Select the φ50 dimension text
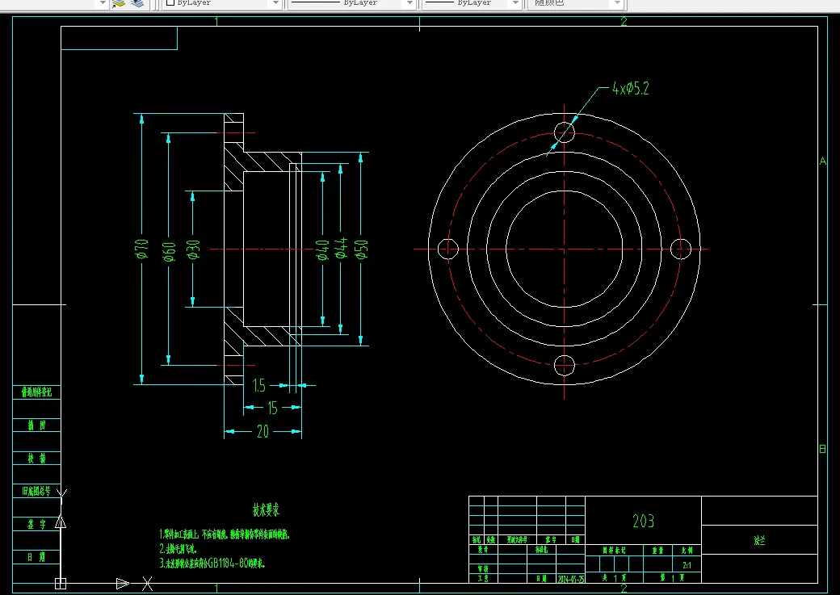Image resolution: width=840 pixels, height=595 pixels. 361,249
